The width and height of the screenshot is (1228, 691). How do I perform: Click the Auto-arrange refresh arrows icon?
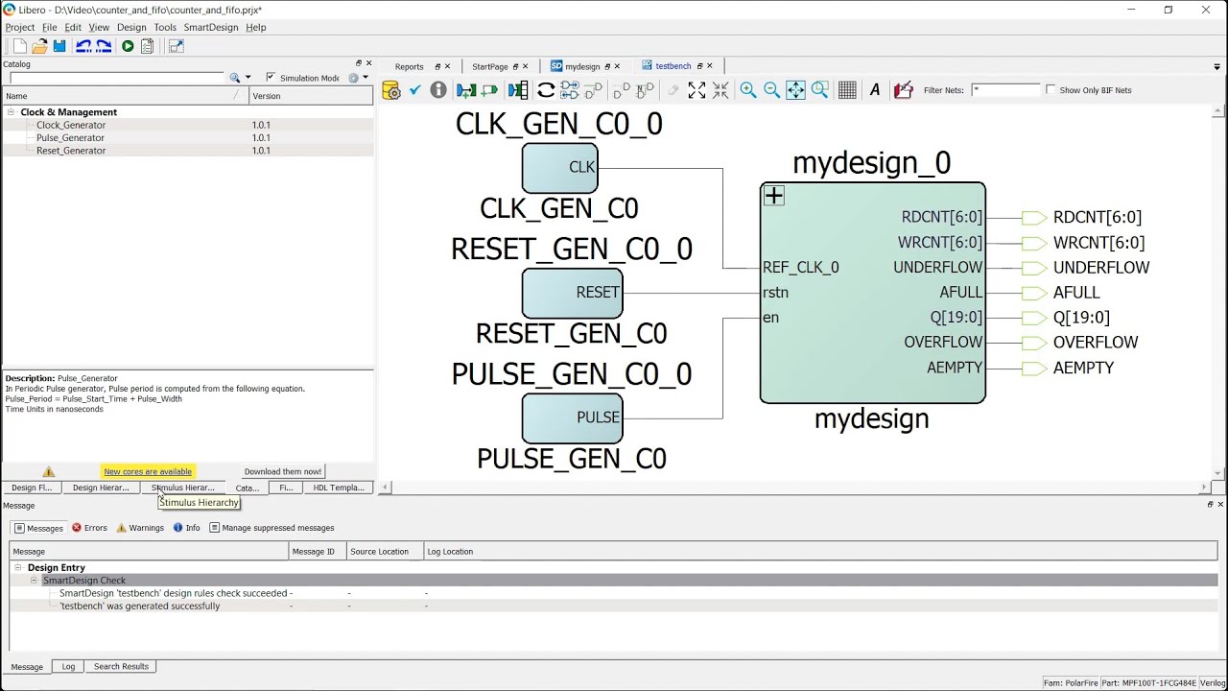click(x=546, y=90)
